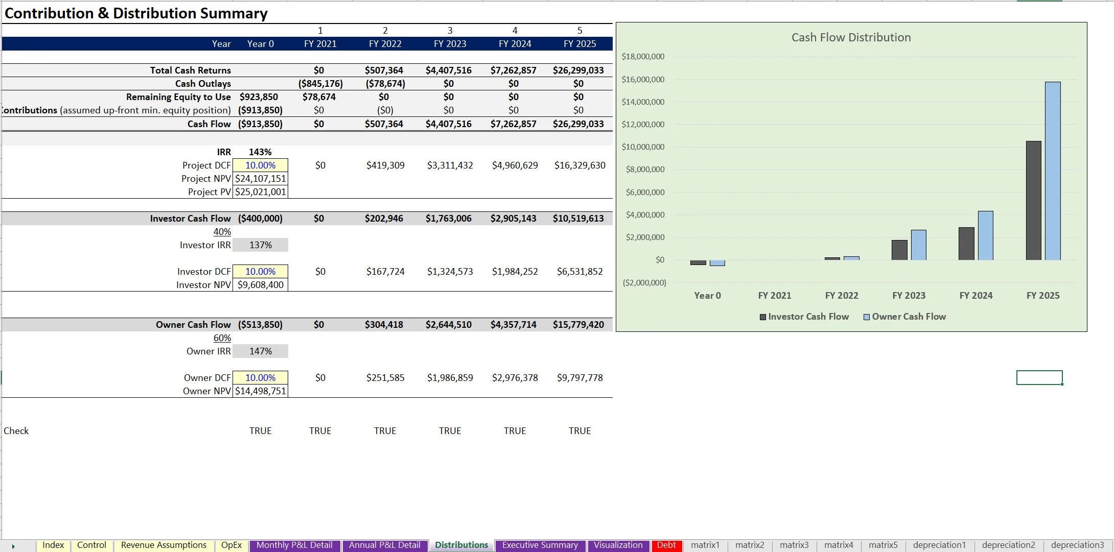1114x552 pixels.
Task: Select the matrix3 sheet tab
Action: point(794,545)
